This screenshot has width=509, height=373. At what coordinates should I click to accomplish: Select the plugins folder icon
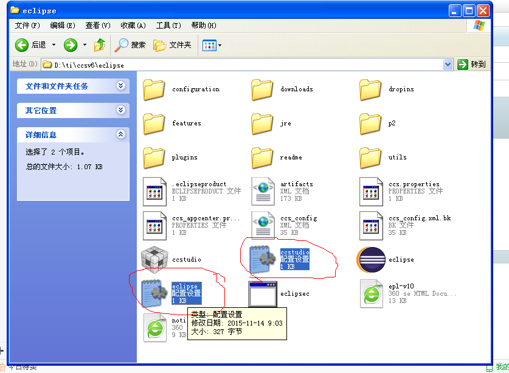click(153, 158)
